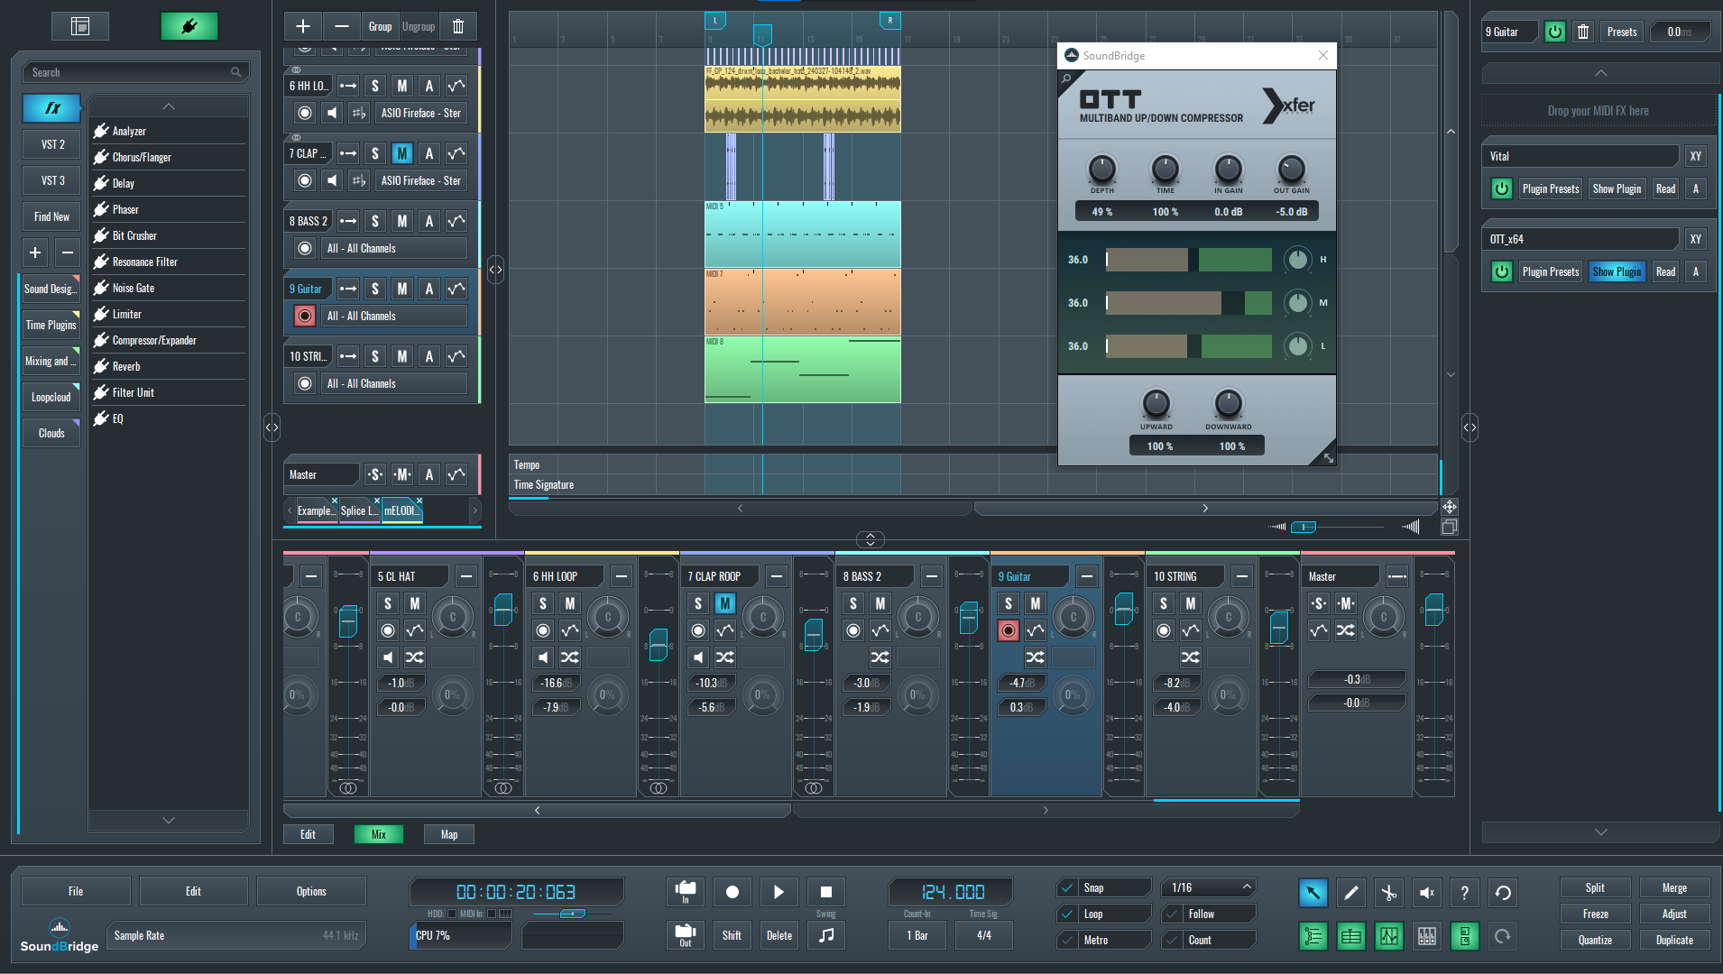Viewport: 1723px width, 974px height.
Task: Collapse the effects list with up chevron
Action: pos(169,106)
